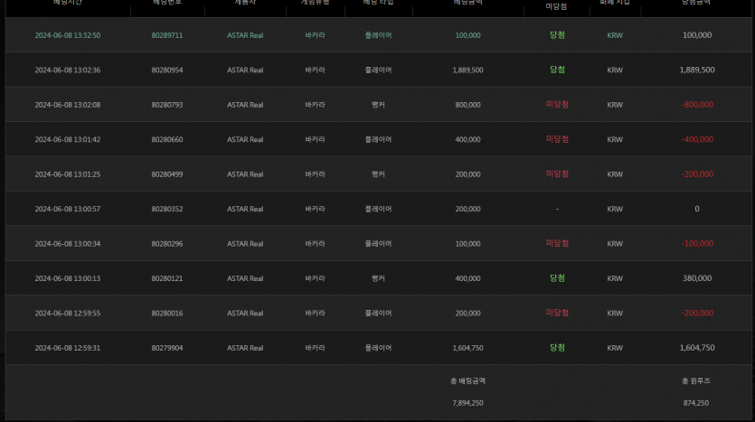Click bet number 80280121

(167, 278)
